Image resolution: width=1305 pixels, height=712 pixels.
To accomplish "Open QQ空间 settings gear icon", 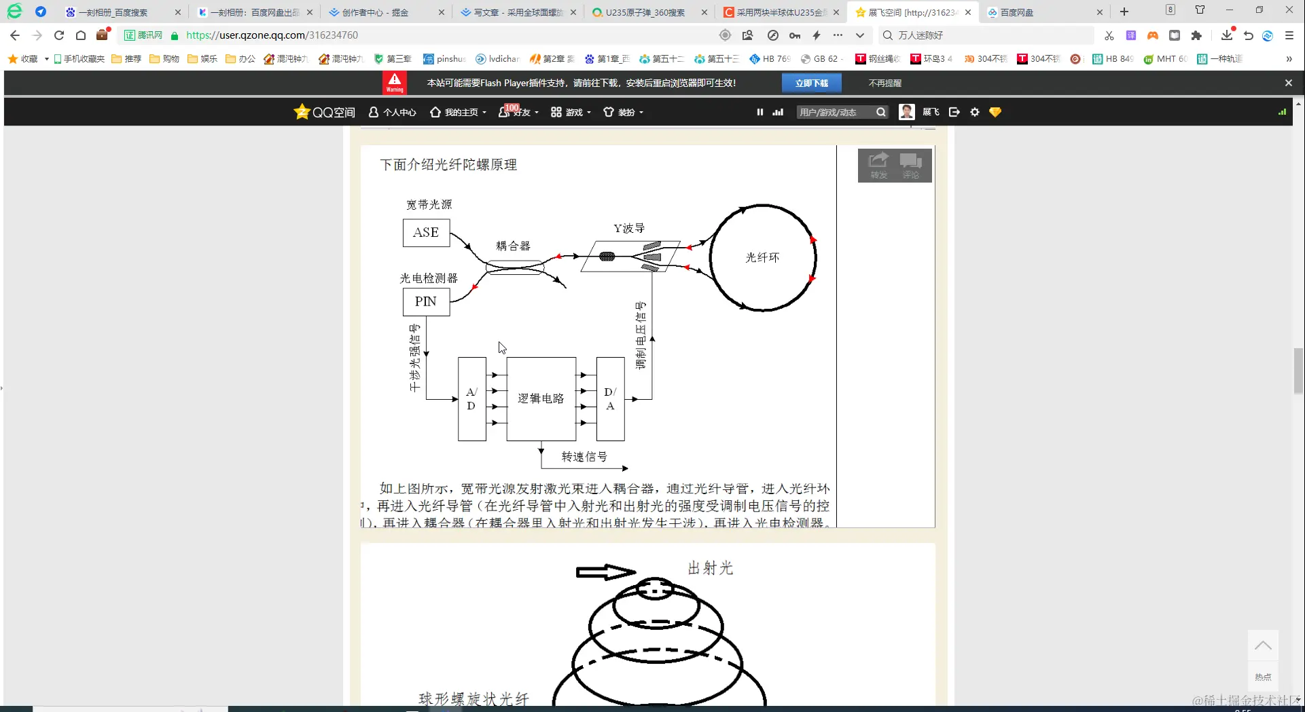I will pos(975,112).
